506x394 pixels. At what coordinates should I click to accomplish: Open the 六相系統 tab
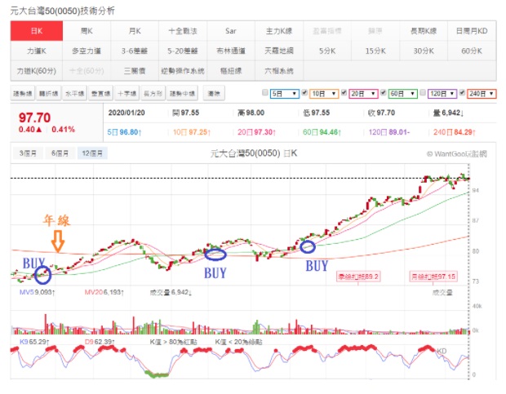point(279,71)
